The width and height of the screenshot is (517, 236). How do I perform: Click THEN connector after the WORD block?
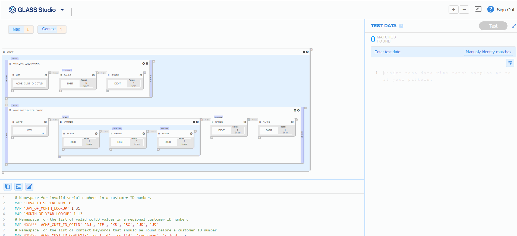(x=55, y=120)
